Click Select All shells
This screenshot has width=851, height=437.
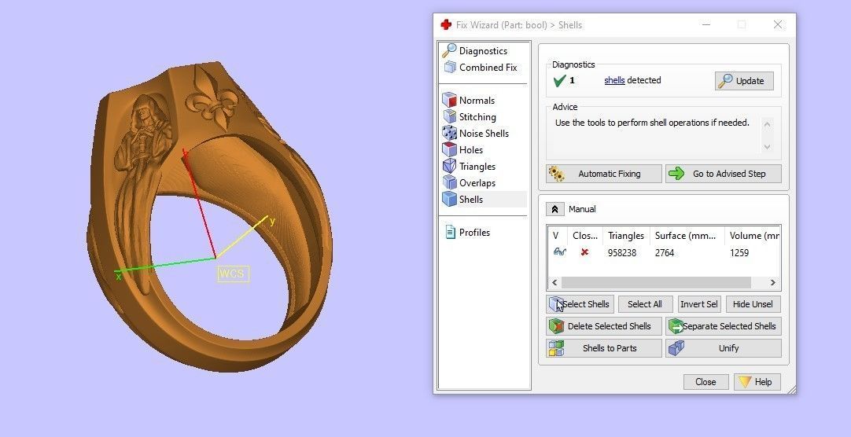[x=645, y=304]
